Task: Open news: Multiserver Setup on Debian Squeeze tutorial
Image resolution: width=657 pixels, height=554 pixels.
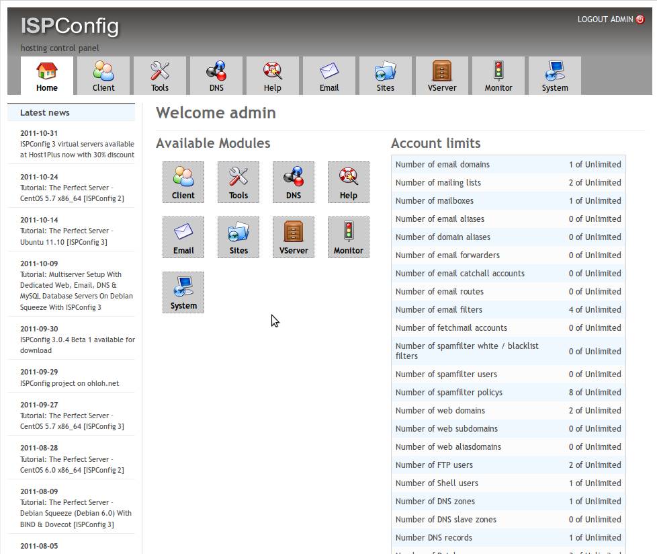Action: 77,290
